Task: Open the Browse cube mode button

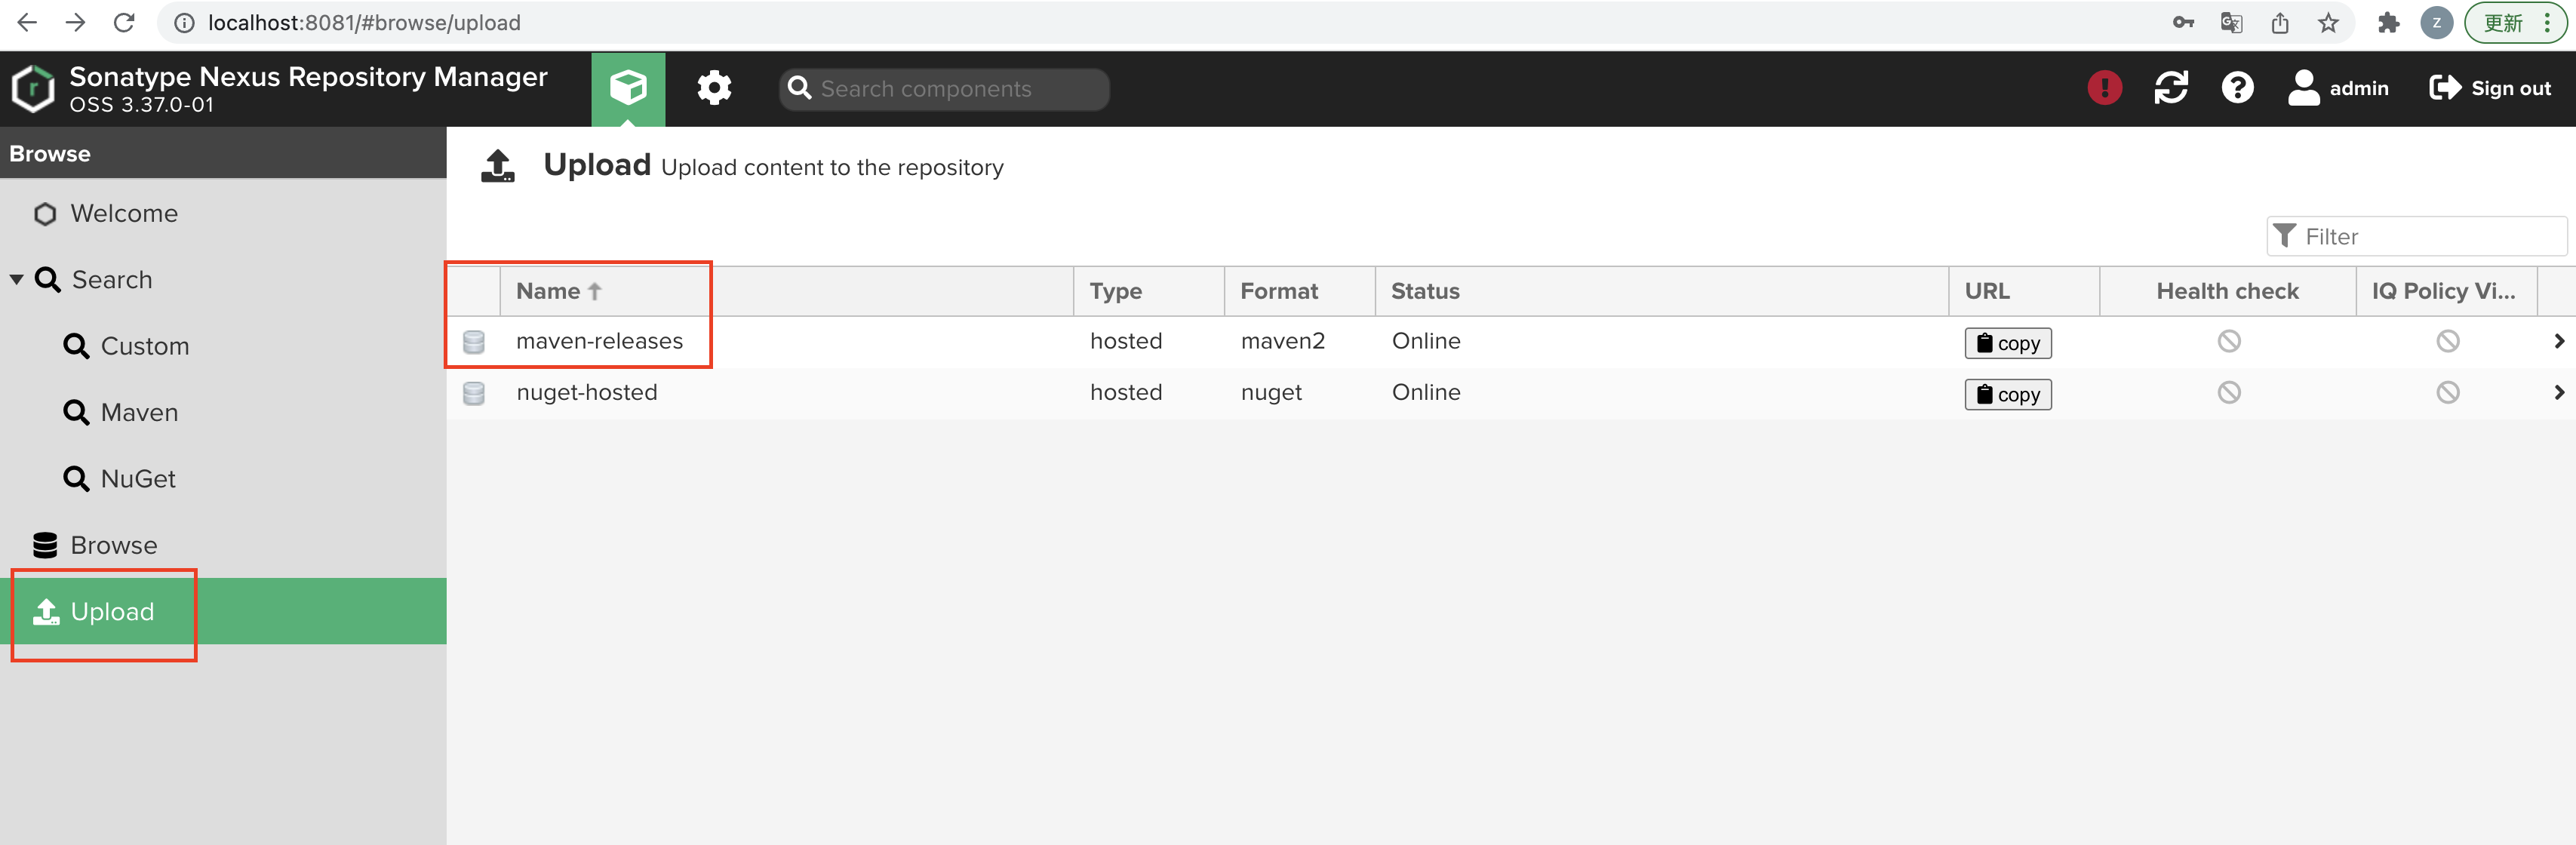Action: tap(628, 89)
